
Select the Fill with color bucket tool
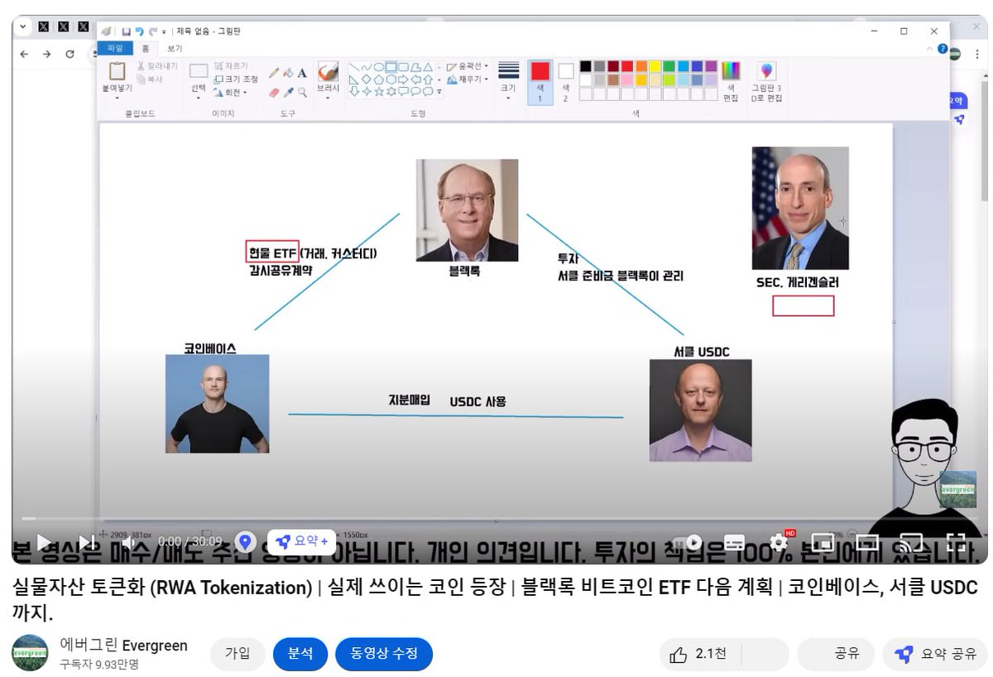(x=288, y=73)
